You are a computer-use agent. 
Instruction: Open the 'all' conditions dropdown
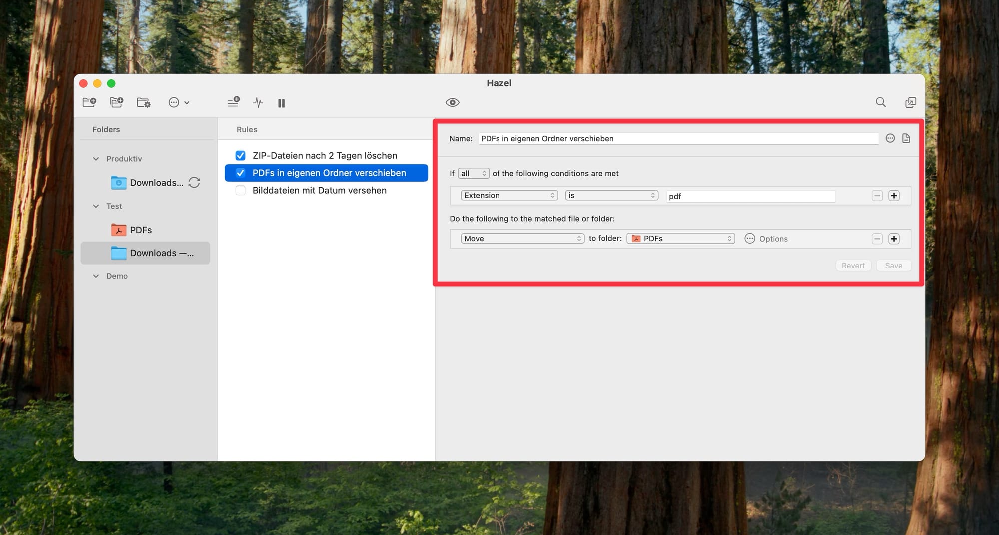coord(473,173)
